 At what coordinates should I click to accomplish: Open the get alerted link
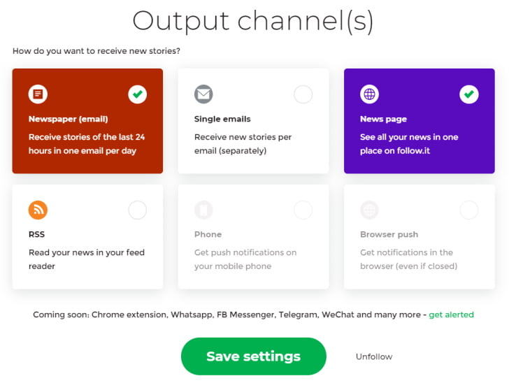[451, 315]
